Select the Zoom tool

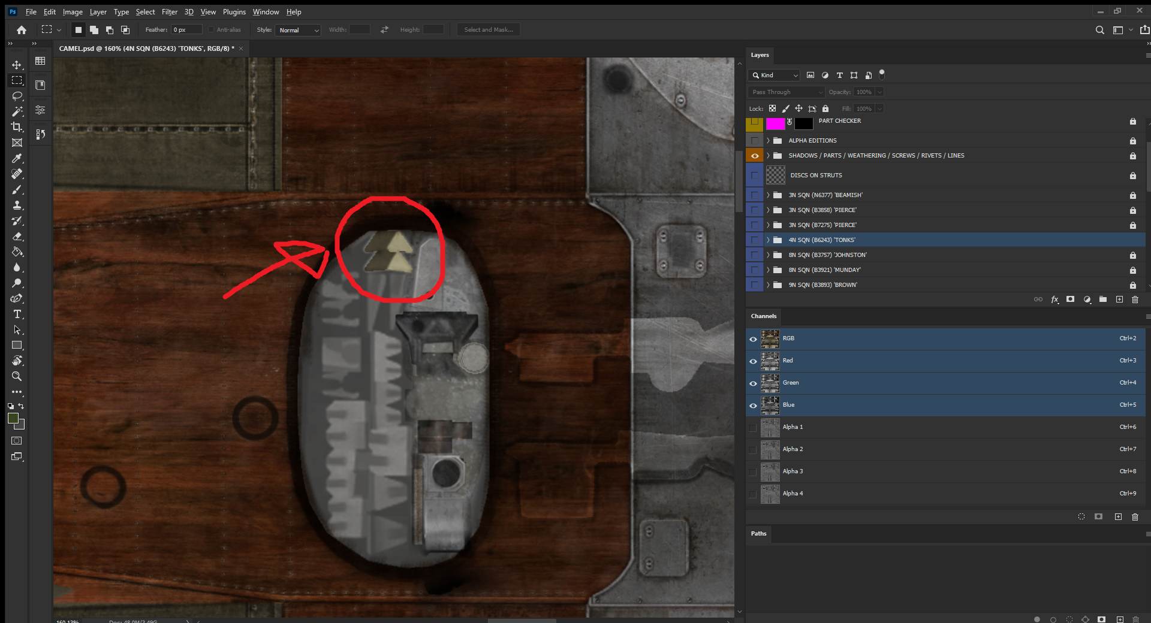point(17,376)
